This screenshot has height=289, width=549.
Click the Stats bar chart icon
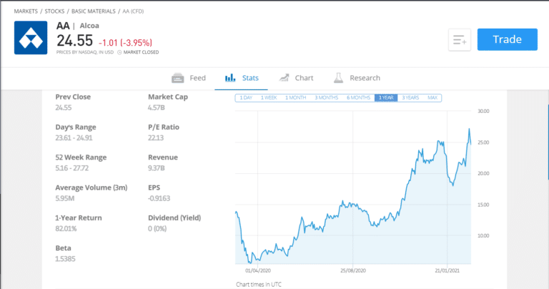pyautogui.click(x=230, y=78)
